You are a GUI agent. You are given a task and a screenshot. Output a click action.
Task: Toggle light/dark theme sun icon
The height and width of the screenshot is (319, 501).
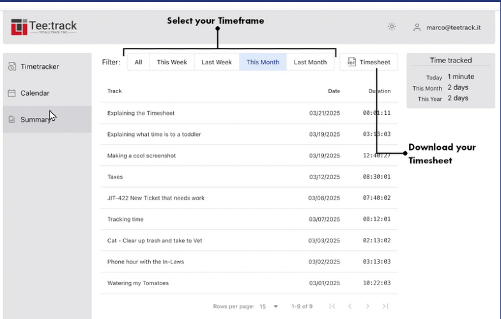392,27
